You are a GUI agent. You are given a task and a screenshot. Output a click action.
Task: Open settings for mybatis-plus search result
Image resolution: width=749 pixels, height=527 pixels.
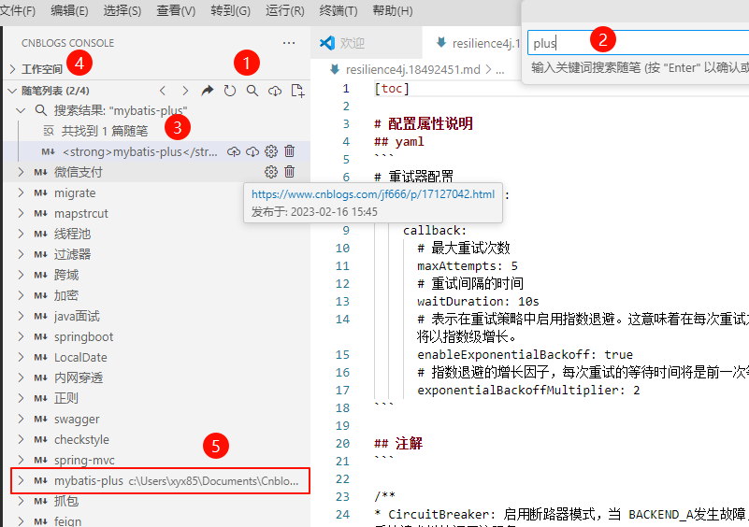[x=271, y=151]
